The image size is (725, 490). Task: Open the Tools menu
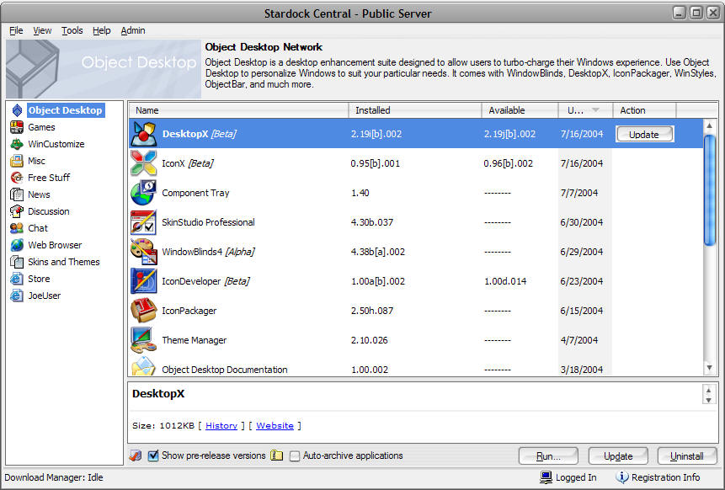click(72, 30)
